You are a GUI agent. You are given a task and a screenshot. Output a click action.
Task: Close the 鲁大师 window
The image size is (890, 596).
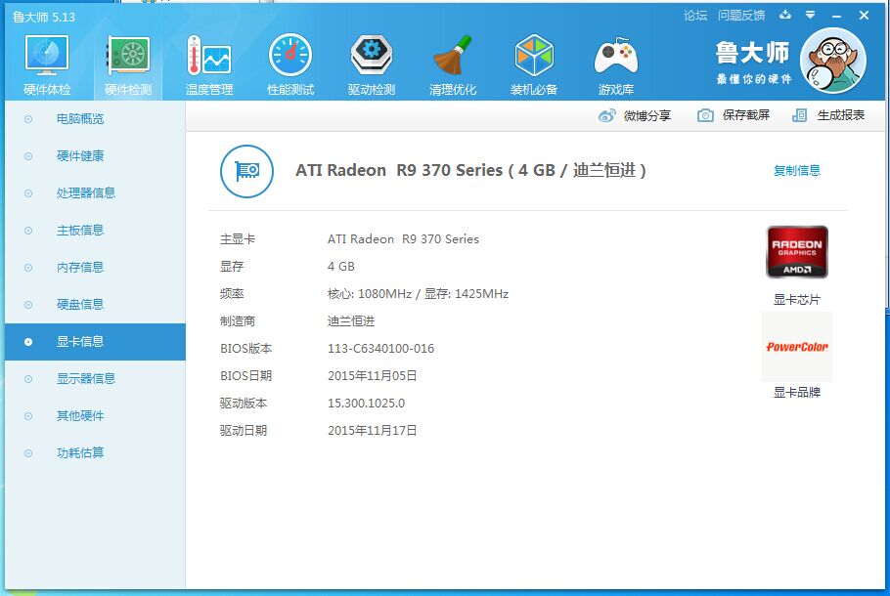pos(864,16)
